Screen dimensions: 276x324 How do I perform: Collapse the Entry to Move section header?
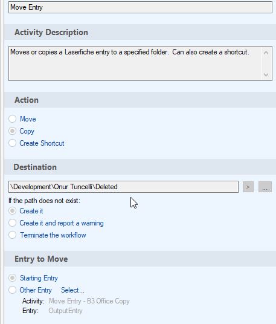[140, 259]
